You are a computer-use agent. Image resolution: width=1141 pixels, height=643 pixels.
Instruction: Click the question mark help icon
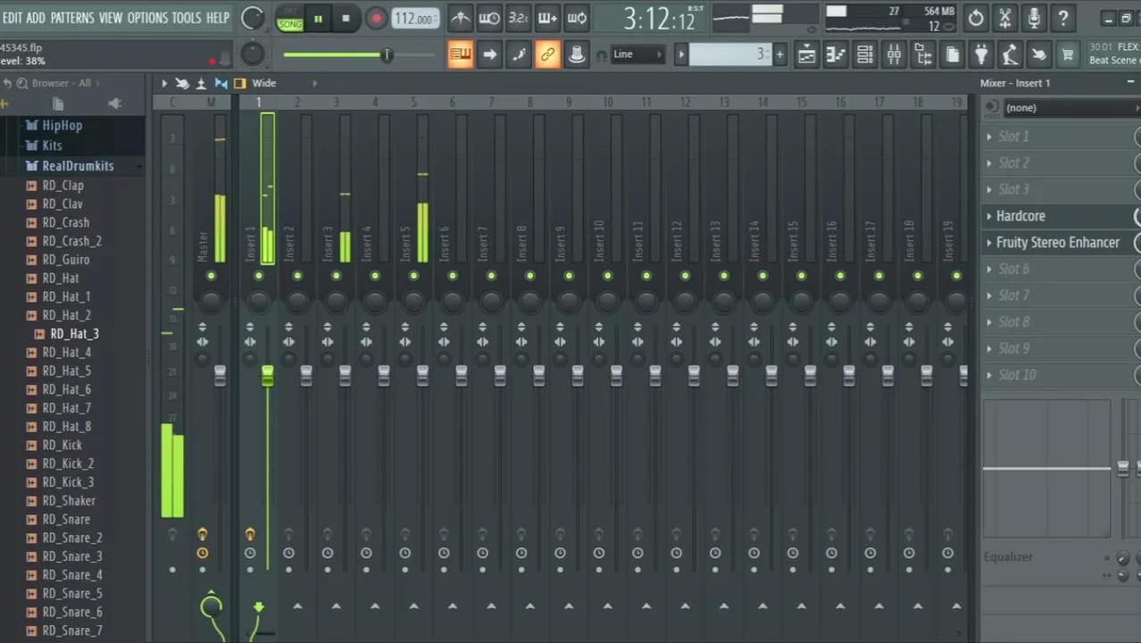1063,18
